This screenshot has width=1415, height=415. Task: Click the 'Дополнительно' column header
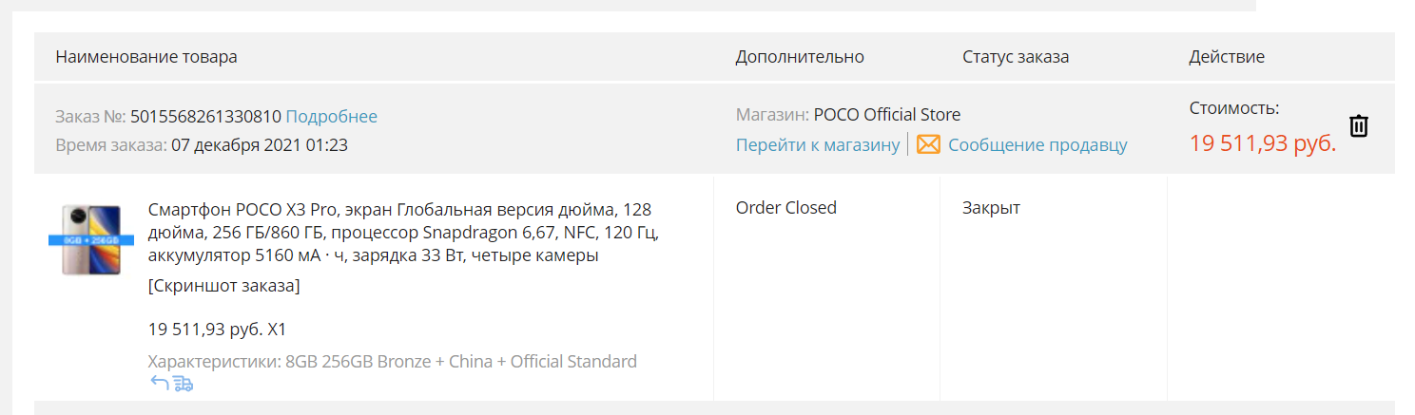click(800, 57)
